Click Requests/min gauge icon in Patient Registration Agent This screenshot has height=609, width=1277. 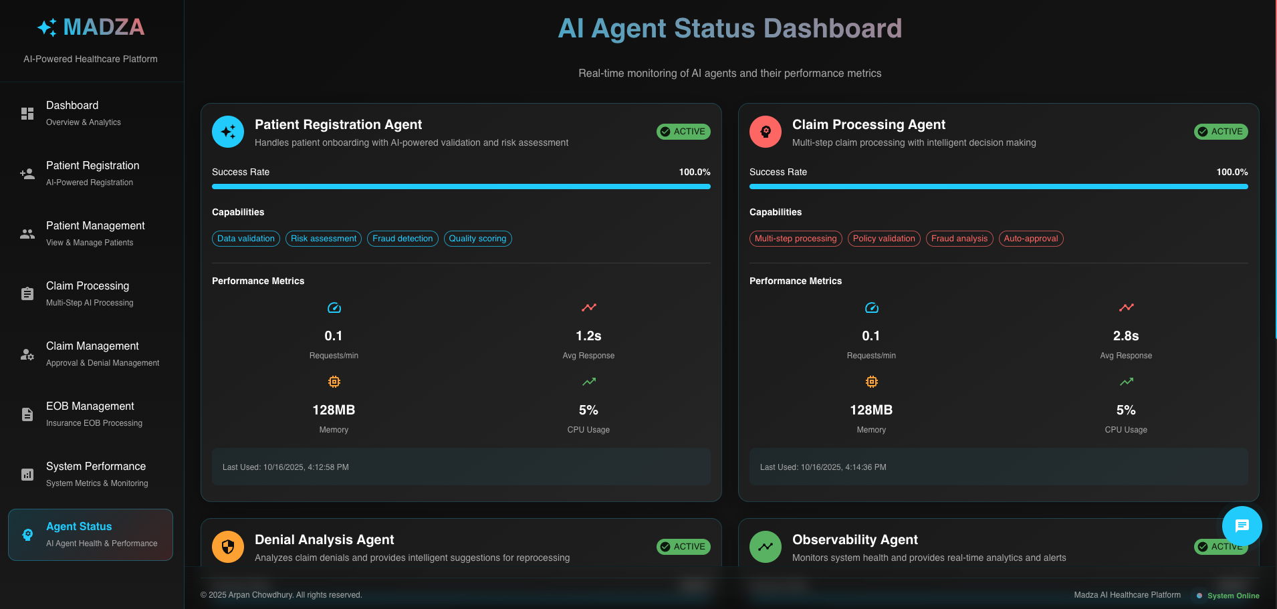[x=334, y=308]
